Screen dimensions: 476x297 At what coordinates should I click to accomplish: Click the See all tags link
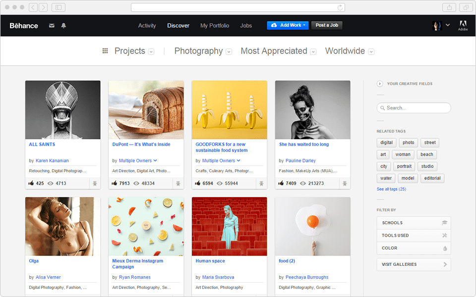click(x=391, y=189)
